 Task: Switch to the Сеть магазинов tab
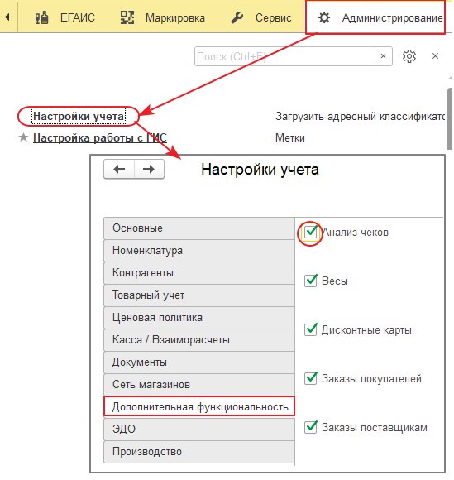coord(199,385)
